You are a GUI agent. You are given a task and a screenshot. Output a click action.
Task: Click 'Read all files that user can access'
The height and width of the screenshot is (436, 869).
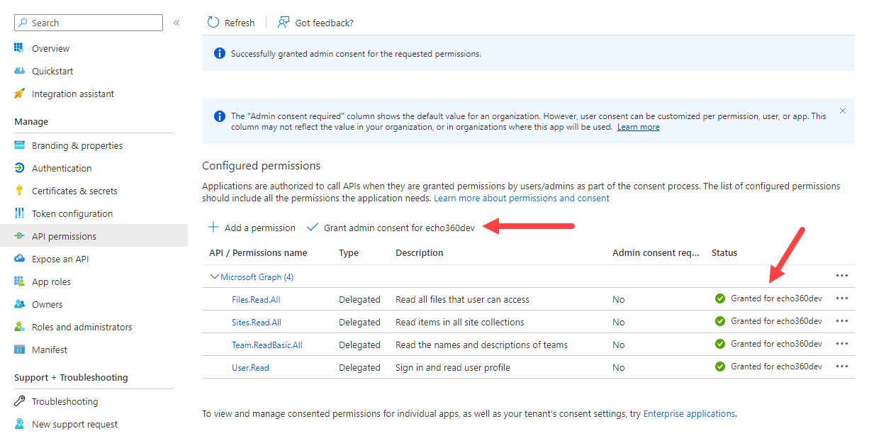coord(462,299)
